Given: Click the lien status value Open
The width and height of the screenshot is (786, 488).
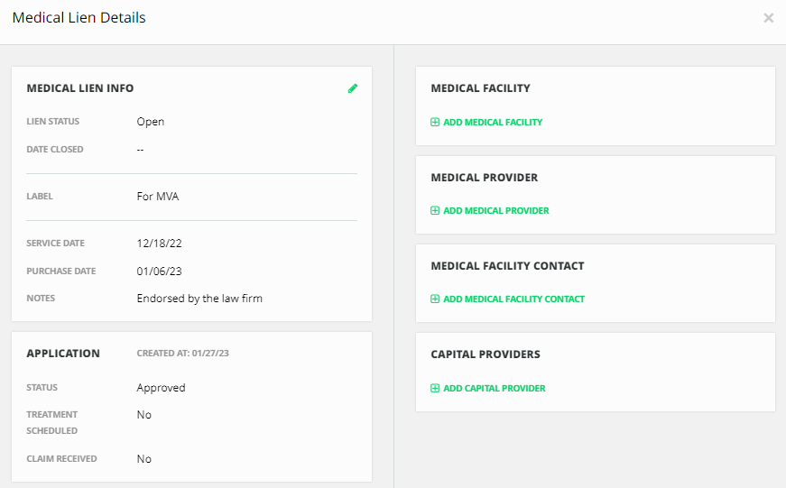Looking at the screenshot, I should pos(151,122).
